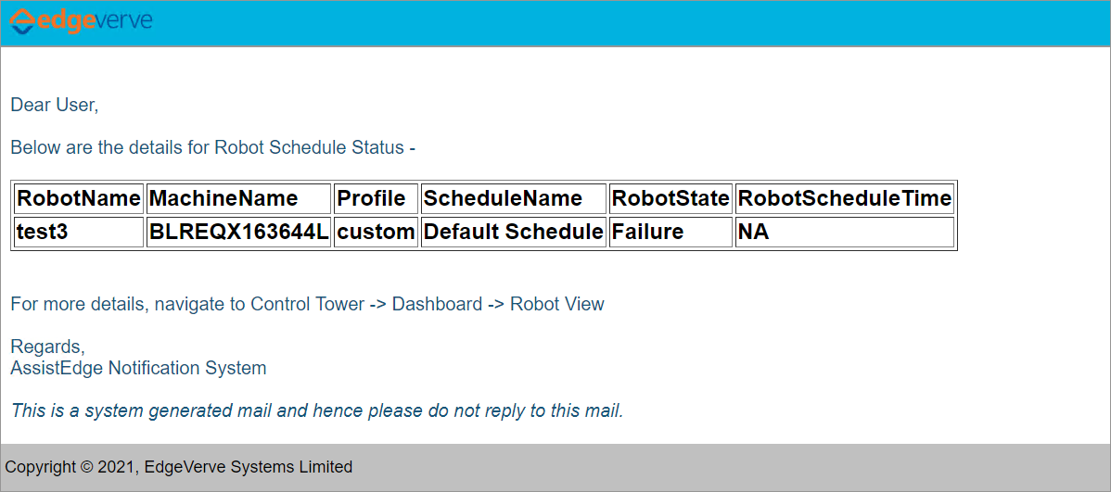Click the RobotScheduleTime column header
Viewport: 1111px width, 492px height.
845,199
